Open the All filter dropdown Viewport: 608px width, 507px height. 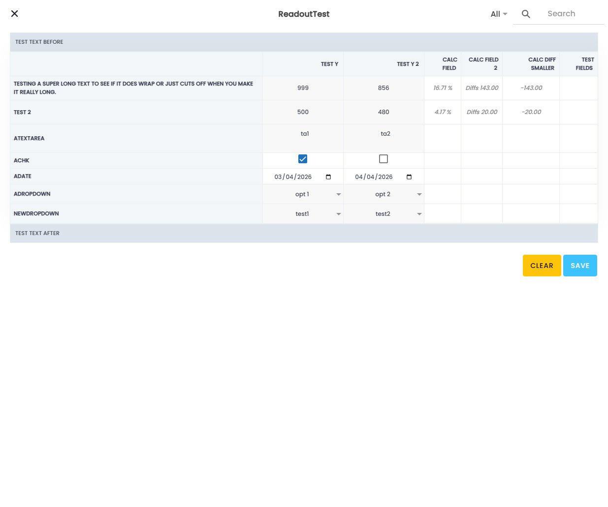(499, 14)
